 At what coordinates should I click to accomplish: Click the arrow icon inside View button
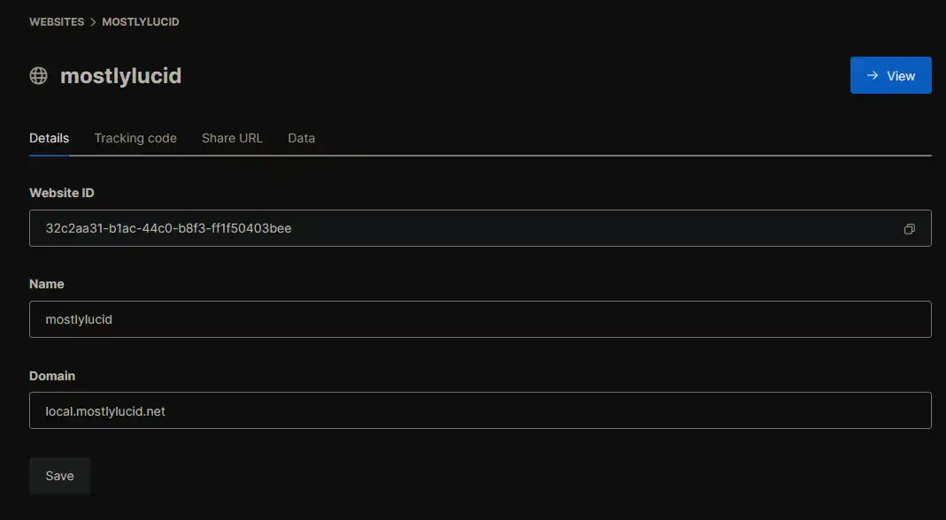pos(872,76)
